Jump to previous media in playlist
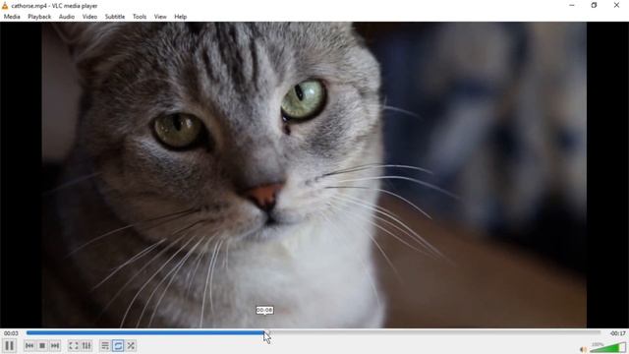 pyautogui.click(x=29, y=345)
